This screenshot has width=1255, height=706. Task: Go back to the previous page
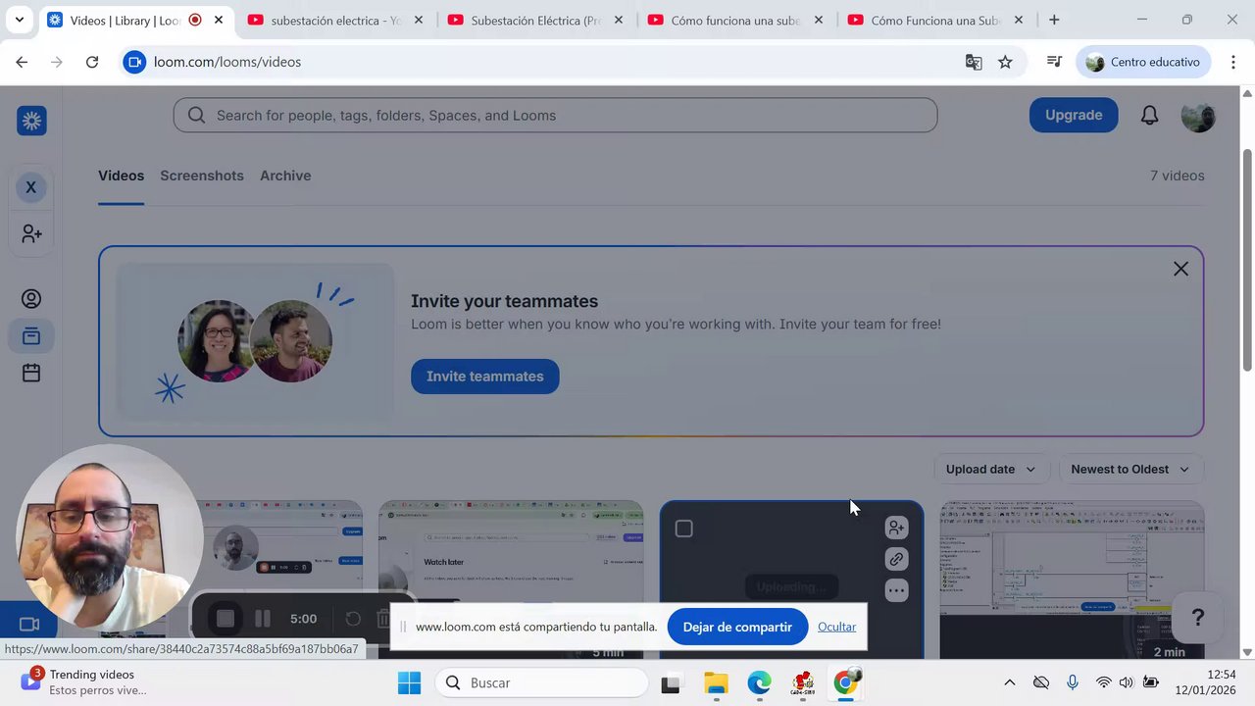tap(22, 62)
